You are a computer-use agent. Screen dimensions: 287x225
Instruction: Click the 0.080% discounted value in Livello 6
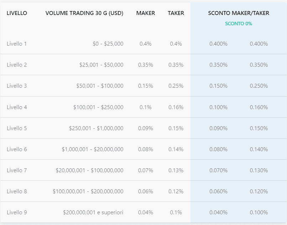tap(218, 149)
